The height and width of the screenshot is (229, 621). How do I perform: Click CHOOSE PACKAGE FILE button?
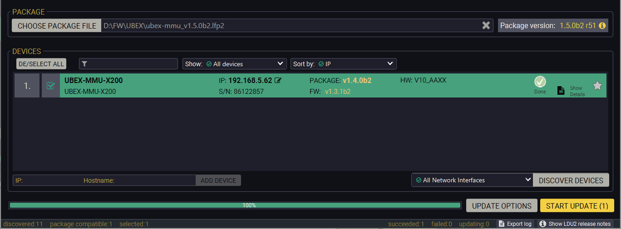point(57,26)
